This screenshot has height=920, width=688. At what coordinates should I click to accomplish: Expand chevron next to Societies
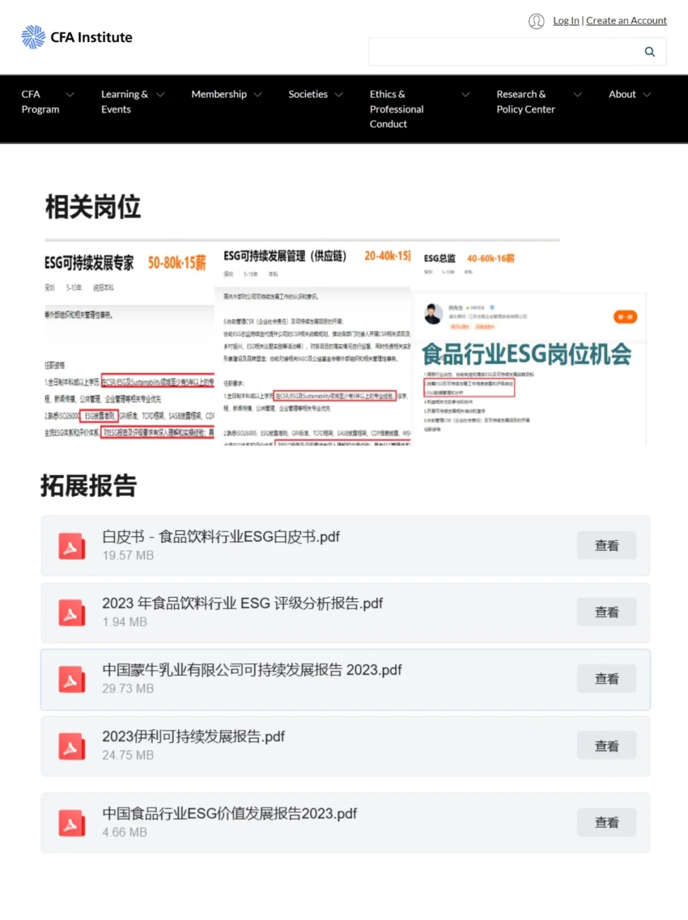[339, 94]
